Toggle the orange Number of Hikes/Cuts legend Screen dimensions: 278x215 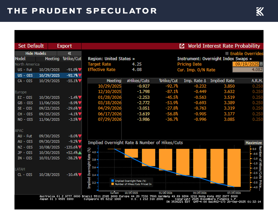(112, 184)
